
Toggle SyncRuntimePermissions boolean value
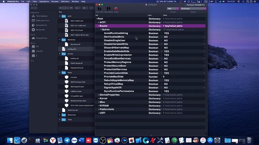point(166,91)
